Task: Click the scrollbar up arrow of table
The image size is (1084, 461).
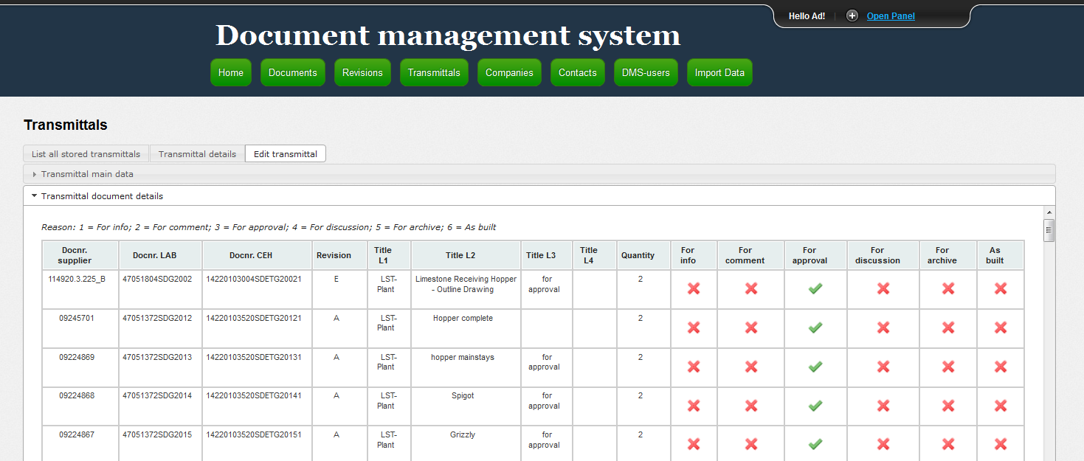Action: (x=1049, y=214)
